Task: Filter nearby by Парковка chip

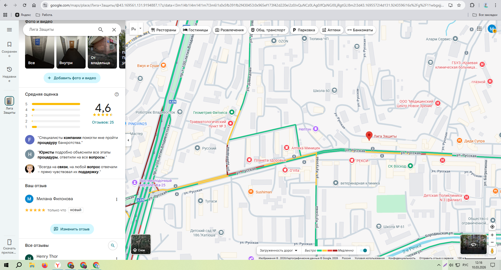Action: click(304, 30)
